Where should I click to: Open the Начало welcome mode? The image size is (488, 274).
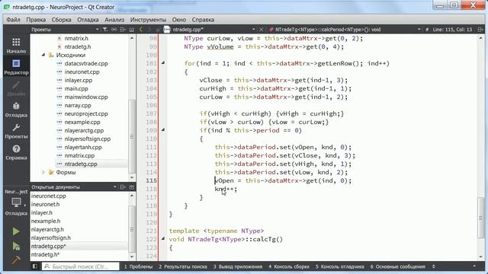16,46
